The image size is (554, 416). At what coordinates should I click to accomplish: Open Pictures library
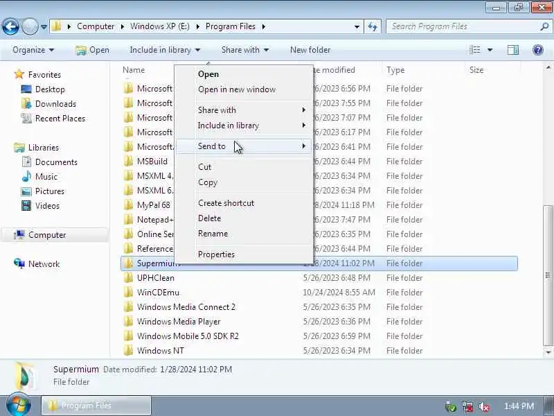(43, 191)
